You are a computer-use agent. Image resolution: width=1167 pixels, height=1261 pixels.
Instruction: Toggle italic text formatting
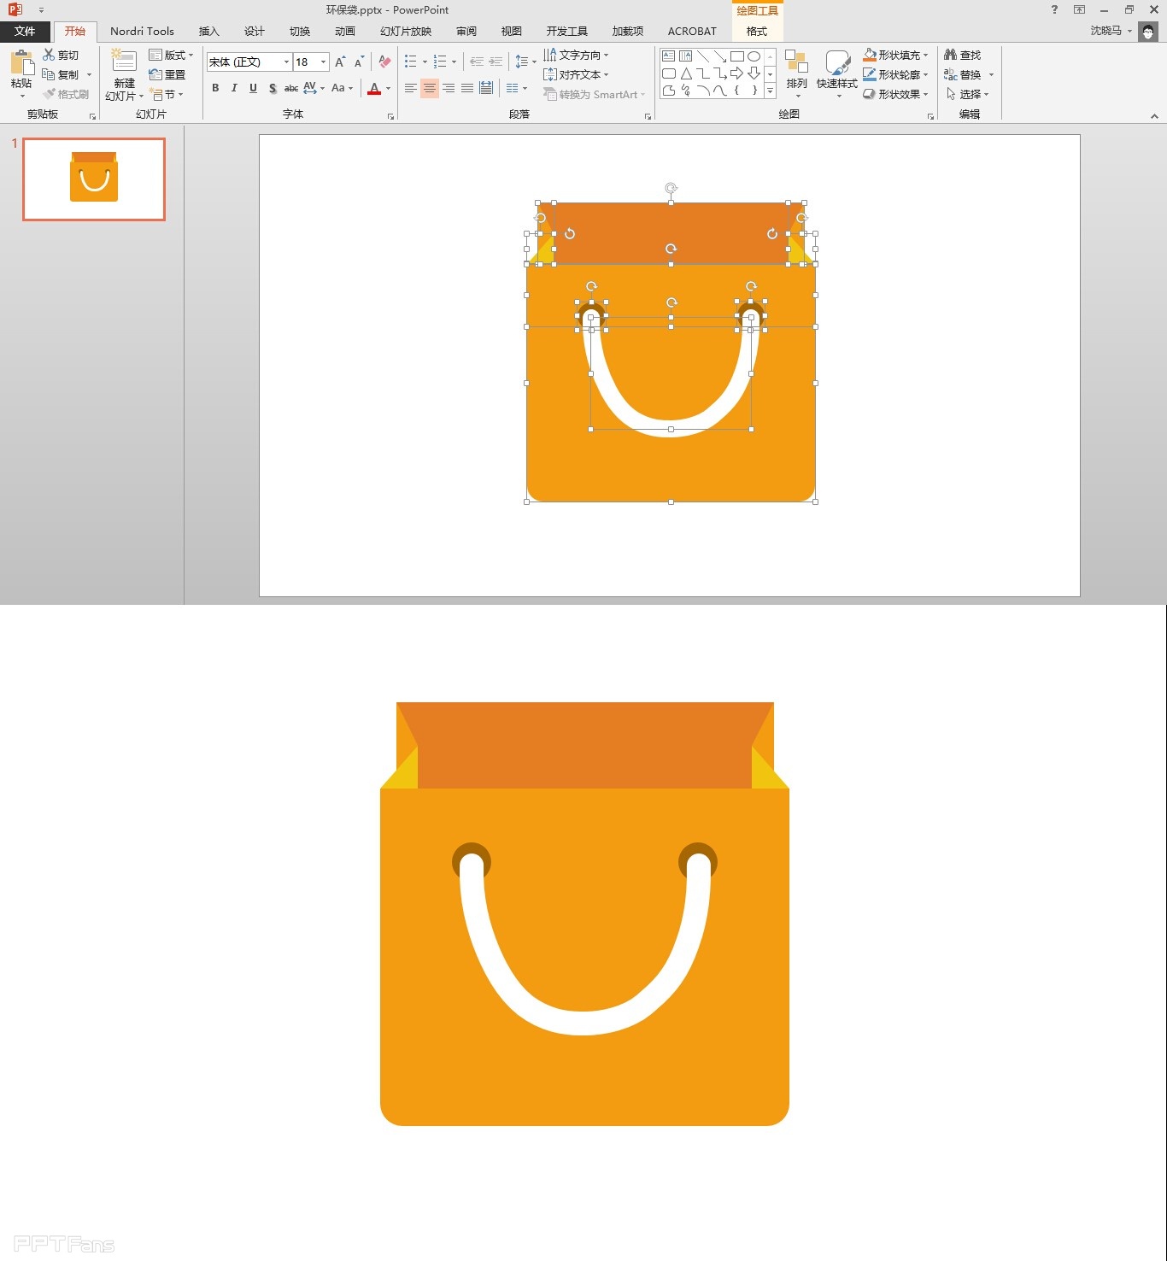[x=234, y=88]
